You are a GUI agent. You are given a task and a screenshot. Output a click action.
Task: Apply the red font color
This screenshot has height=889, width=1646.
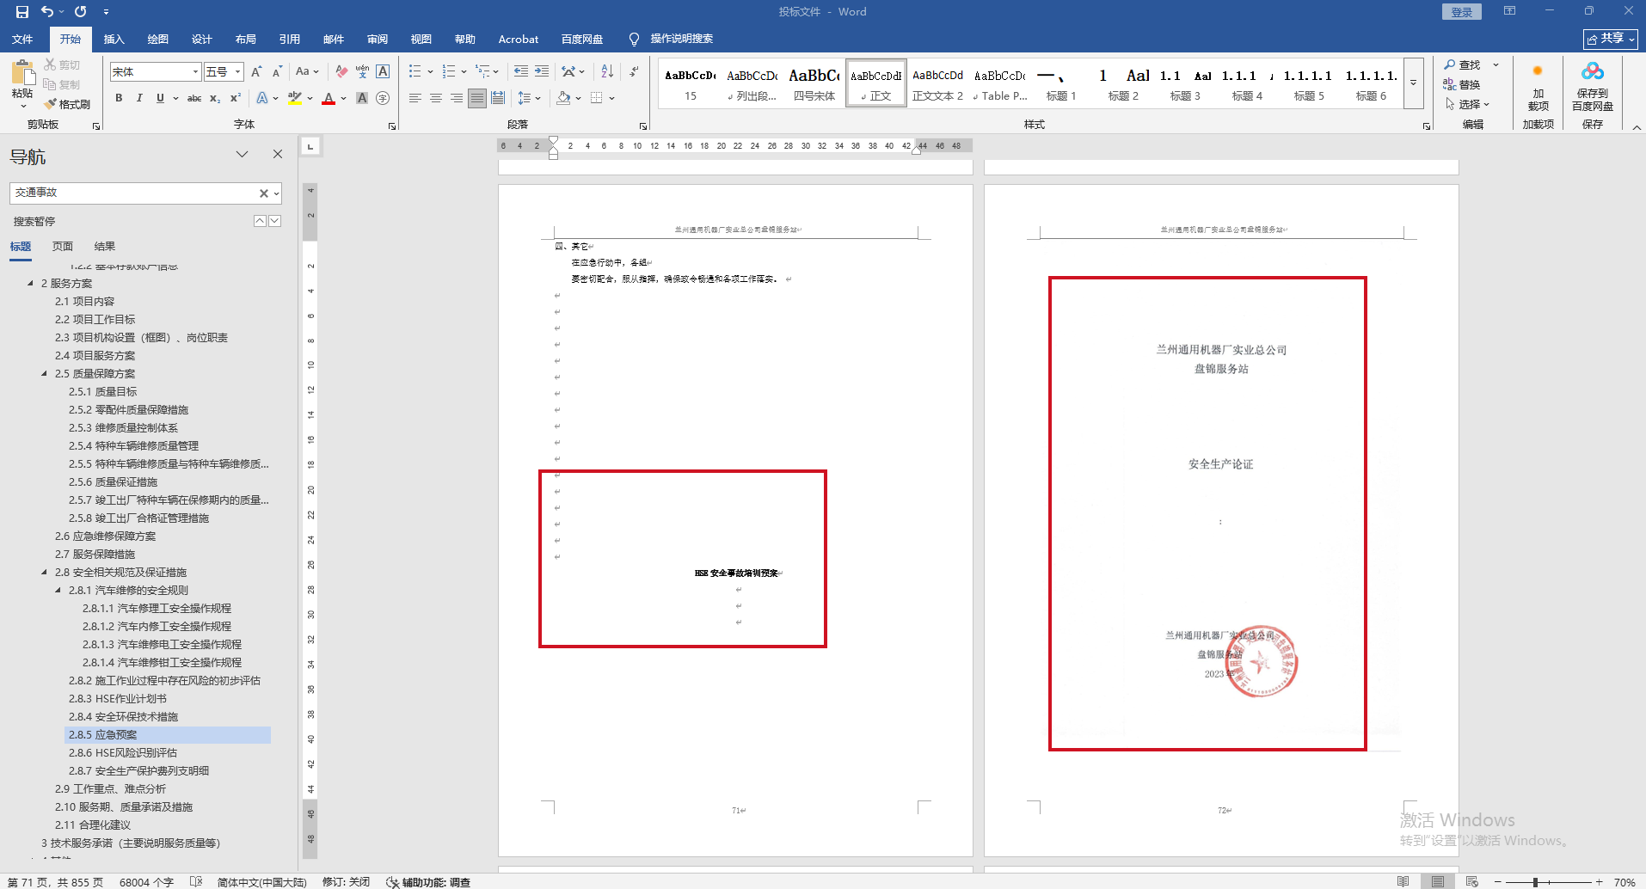coord(329,98)
